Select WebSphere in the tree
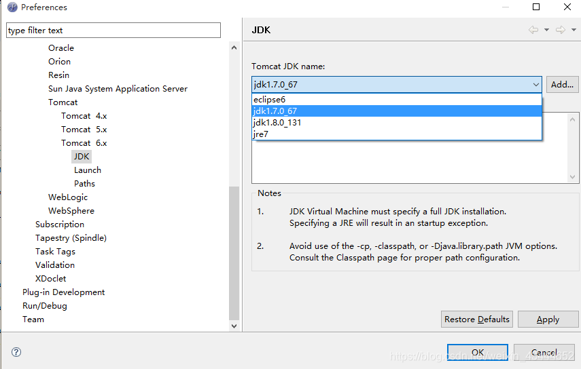 71,211
